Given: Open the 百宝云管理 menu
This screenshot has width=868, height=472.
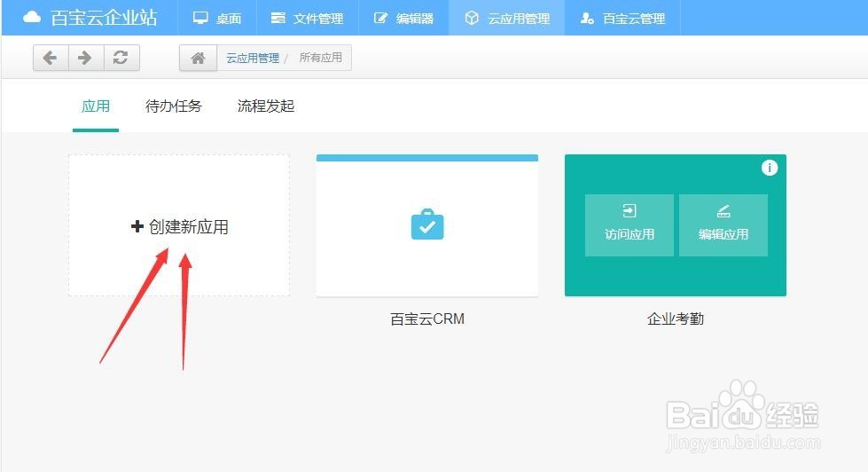Looking at the screenshot, I should tap(622, 19).
